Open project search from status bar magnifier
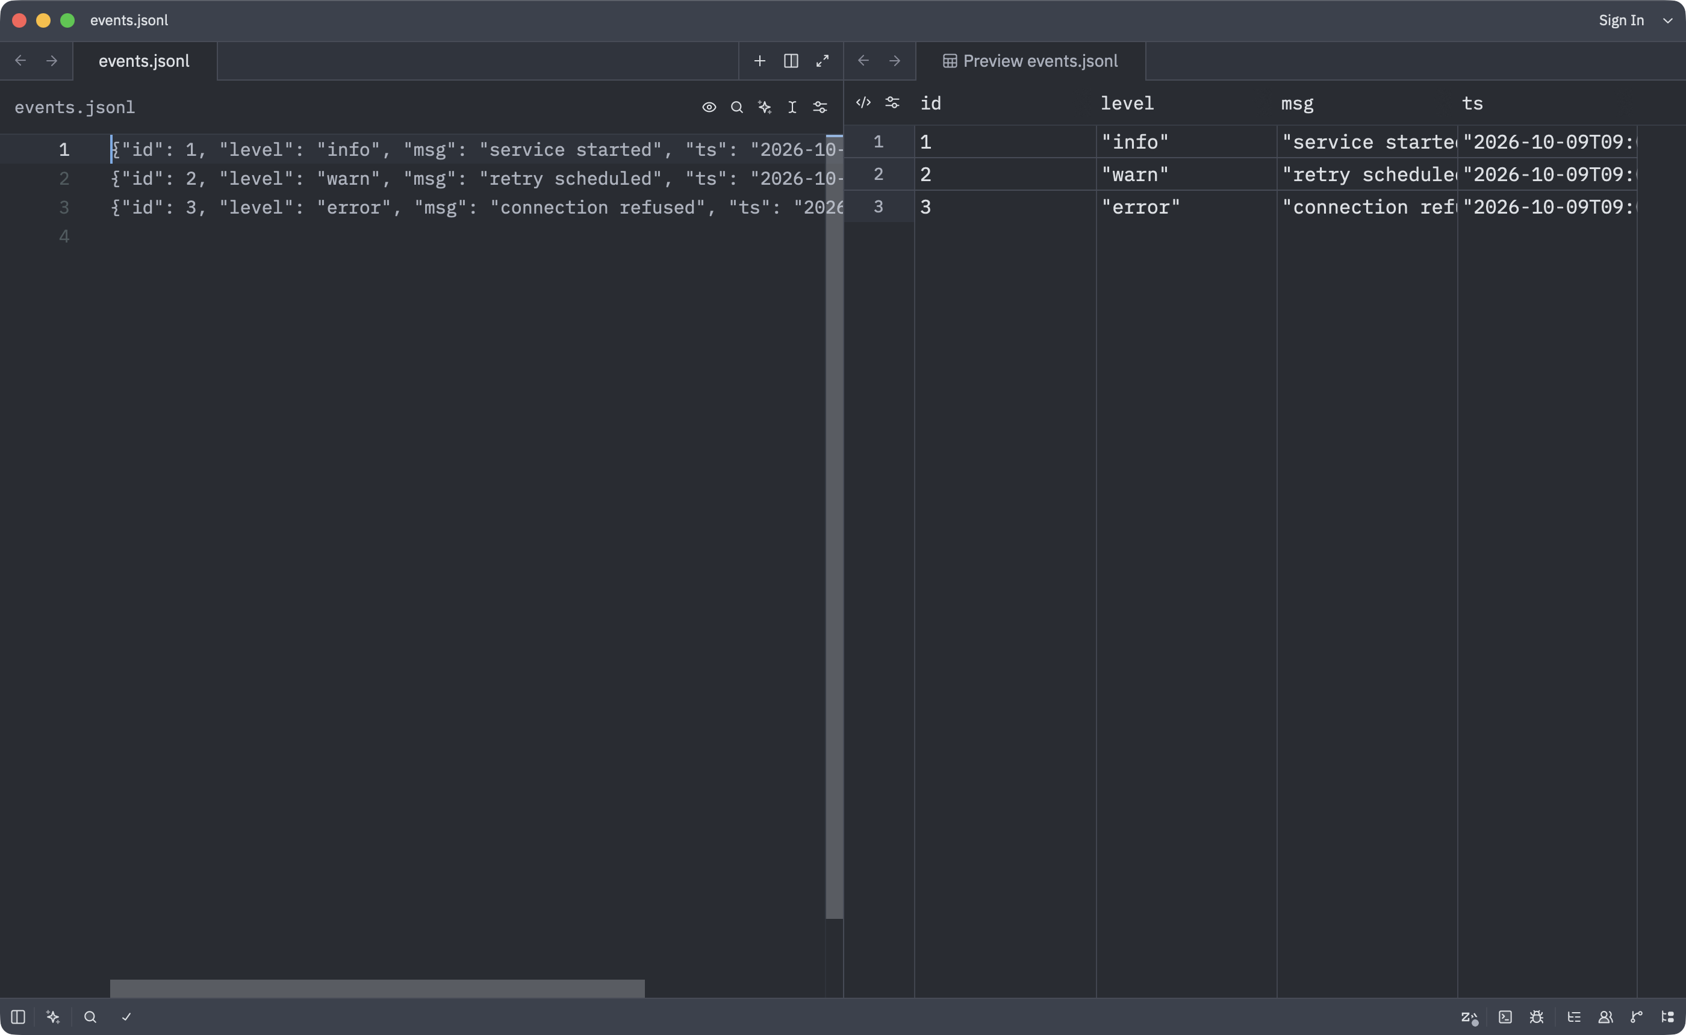This screenshot has width=1686, height=1035. pos(90,1017)
